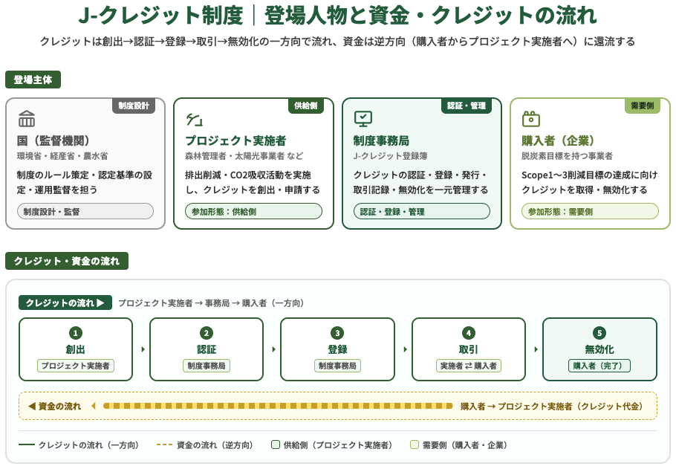
Task: Click the 登録 step heading
Action: tap(337, 349)
